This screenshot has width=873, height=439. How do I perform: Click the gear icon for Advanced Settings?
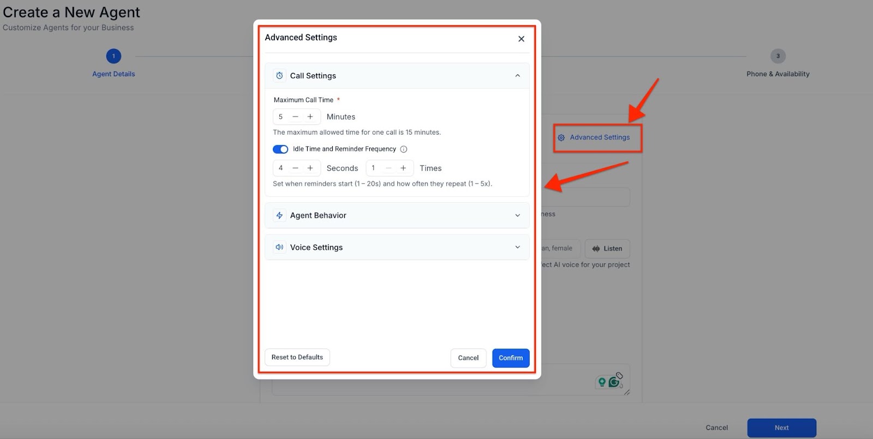[561, 137]
